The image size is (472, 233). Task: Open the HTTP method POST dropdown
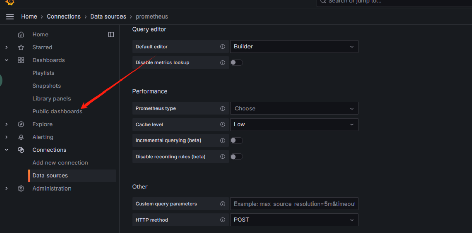click(x=294, y=220)
